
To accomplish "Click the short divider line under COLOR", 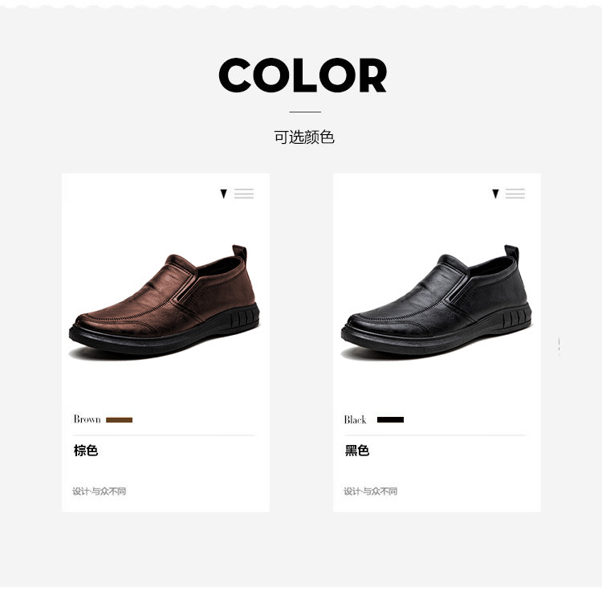I will (x=305, y=112).
